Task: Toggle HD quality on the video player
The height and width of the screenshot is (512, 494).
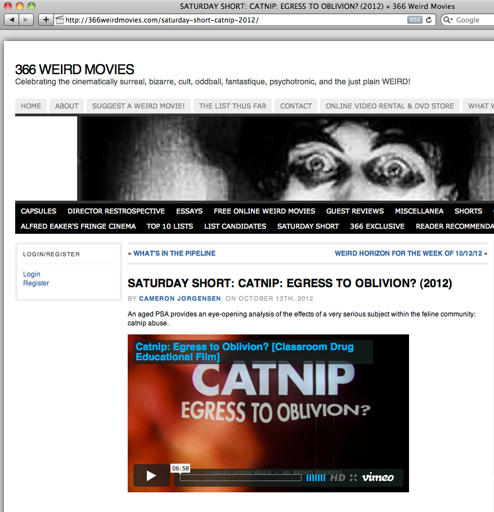Action: [x=337, y=478]
